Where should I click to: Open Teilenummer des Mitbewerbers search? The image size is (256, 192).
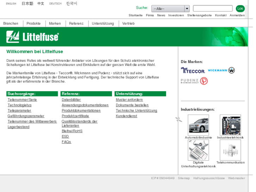32,122
